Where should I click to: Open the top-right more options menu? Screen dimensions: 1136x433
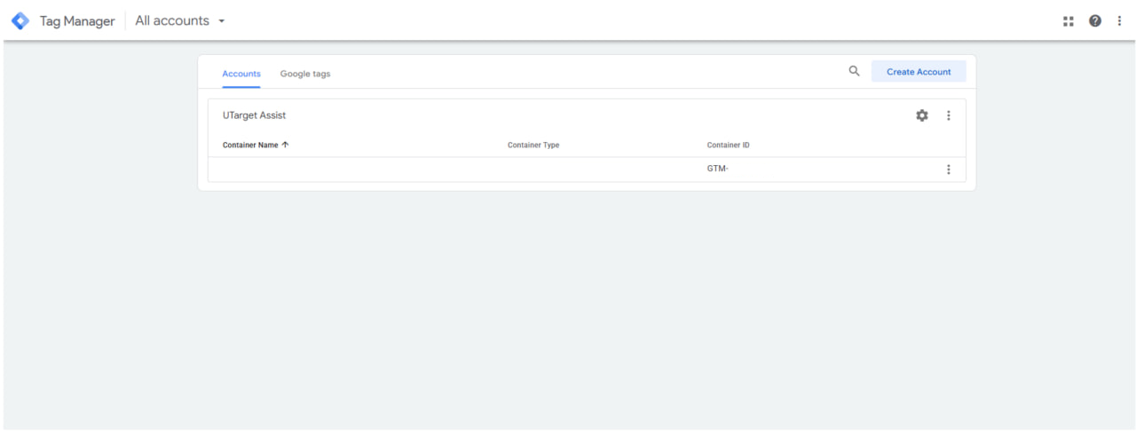pos(1119,20)
